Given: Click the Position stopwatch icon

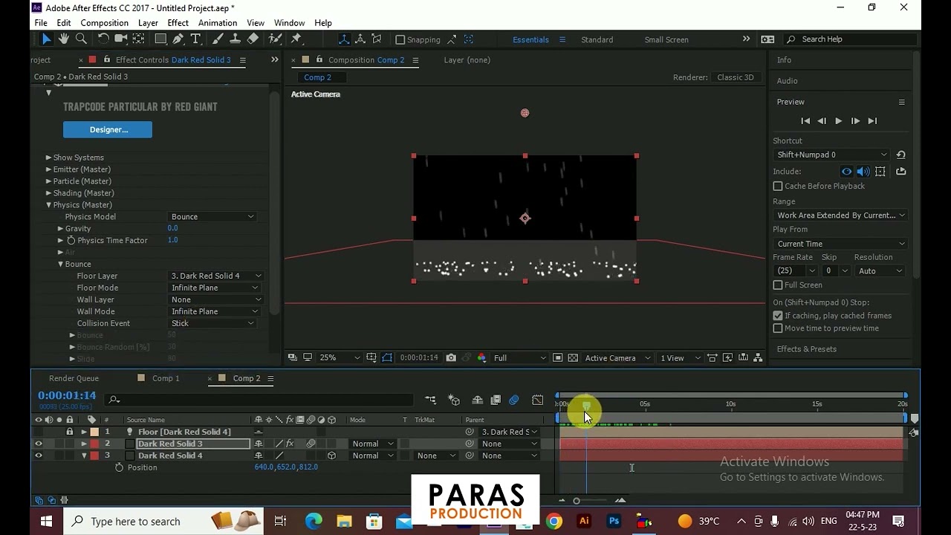Looking at the screenshot, I should (x=119, y=467).
